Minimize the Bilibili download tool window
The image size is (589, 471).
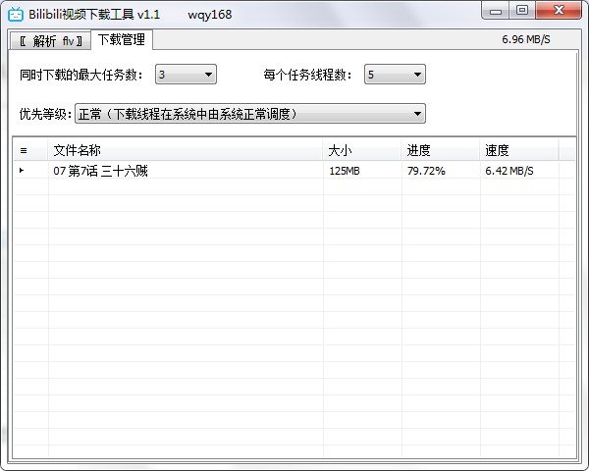pos(496,10)
